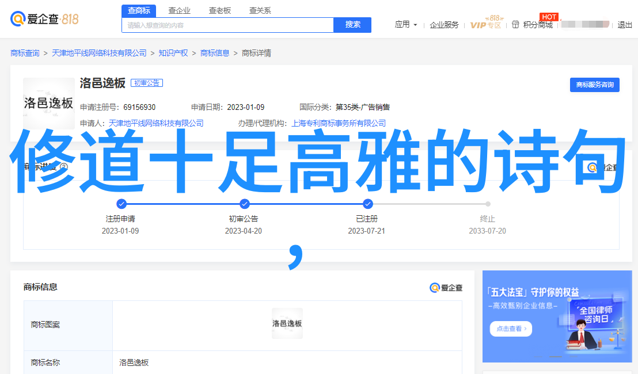Open the 积分商城 gift icon
Screen dimensions: 638x374
pyautogui.click(x=515, y=25)
